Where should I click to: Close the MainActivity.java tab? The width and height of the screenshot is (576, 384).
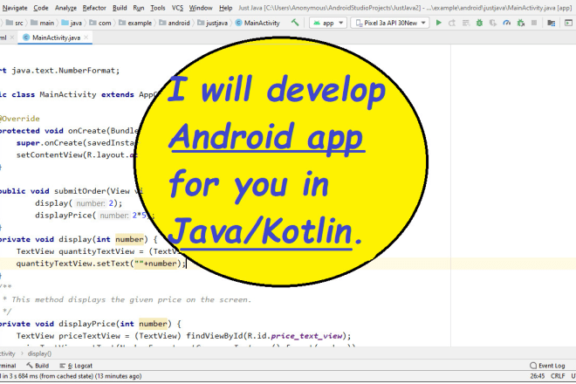86,38
